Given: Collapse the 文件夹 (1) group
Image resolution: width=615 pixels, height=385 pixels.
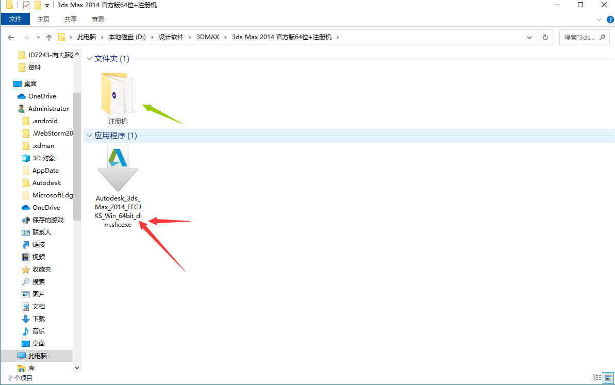Looking at the screenshot, I should pyautogui.click(x=89, y=59).
